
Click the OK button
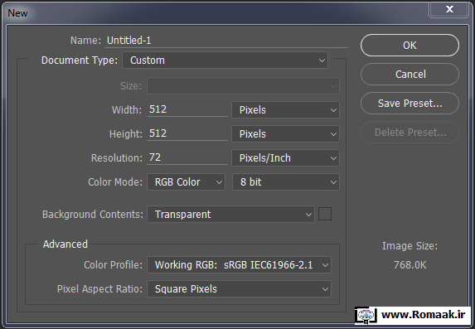point(410,45)
